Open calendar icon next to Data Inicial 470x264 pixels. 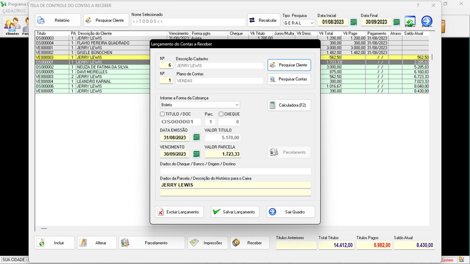[352, 22]
